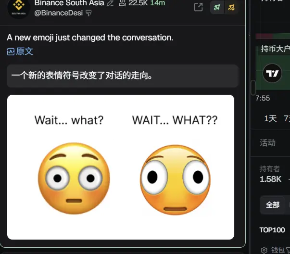Click the yellow icon beside the rocket

231,7
